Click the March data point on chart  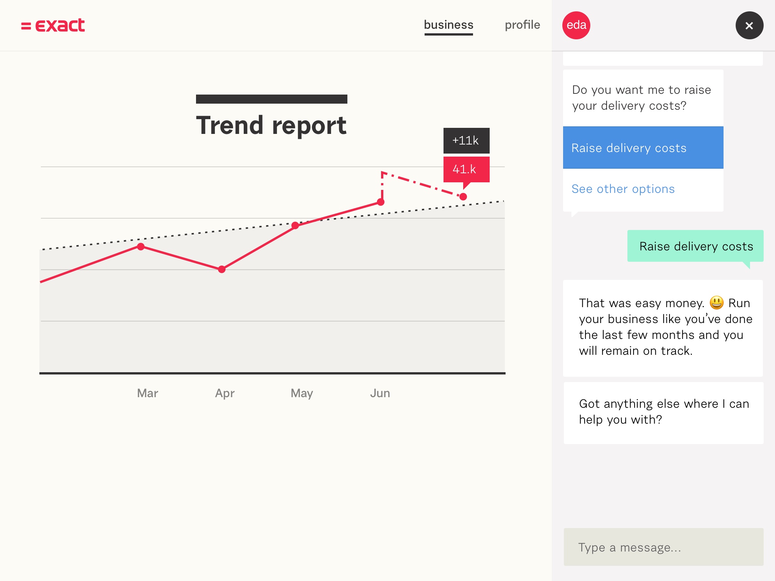pos(141,247)
